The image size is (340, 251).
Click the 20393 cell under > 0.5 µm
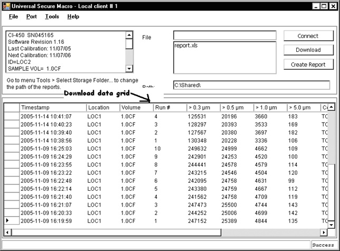pyautogui.click(x=229, y=125)
